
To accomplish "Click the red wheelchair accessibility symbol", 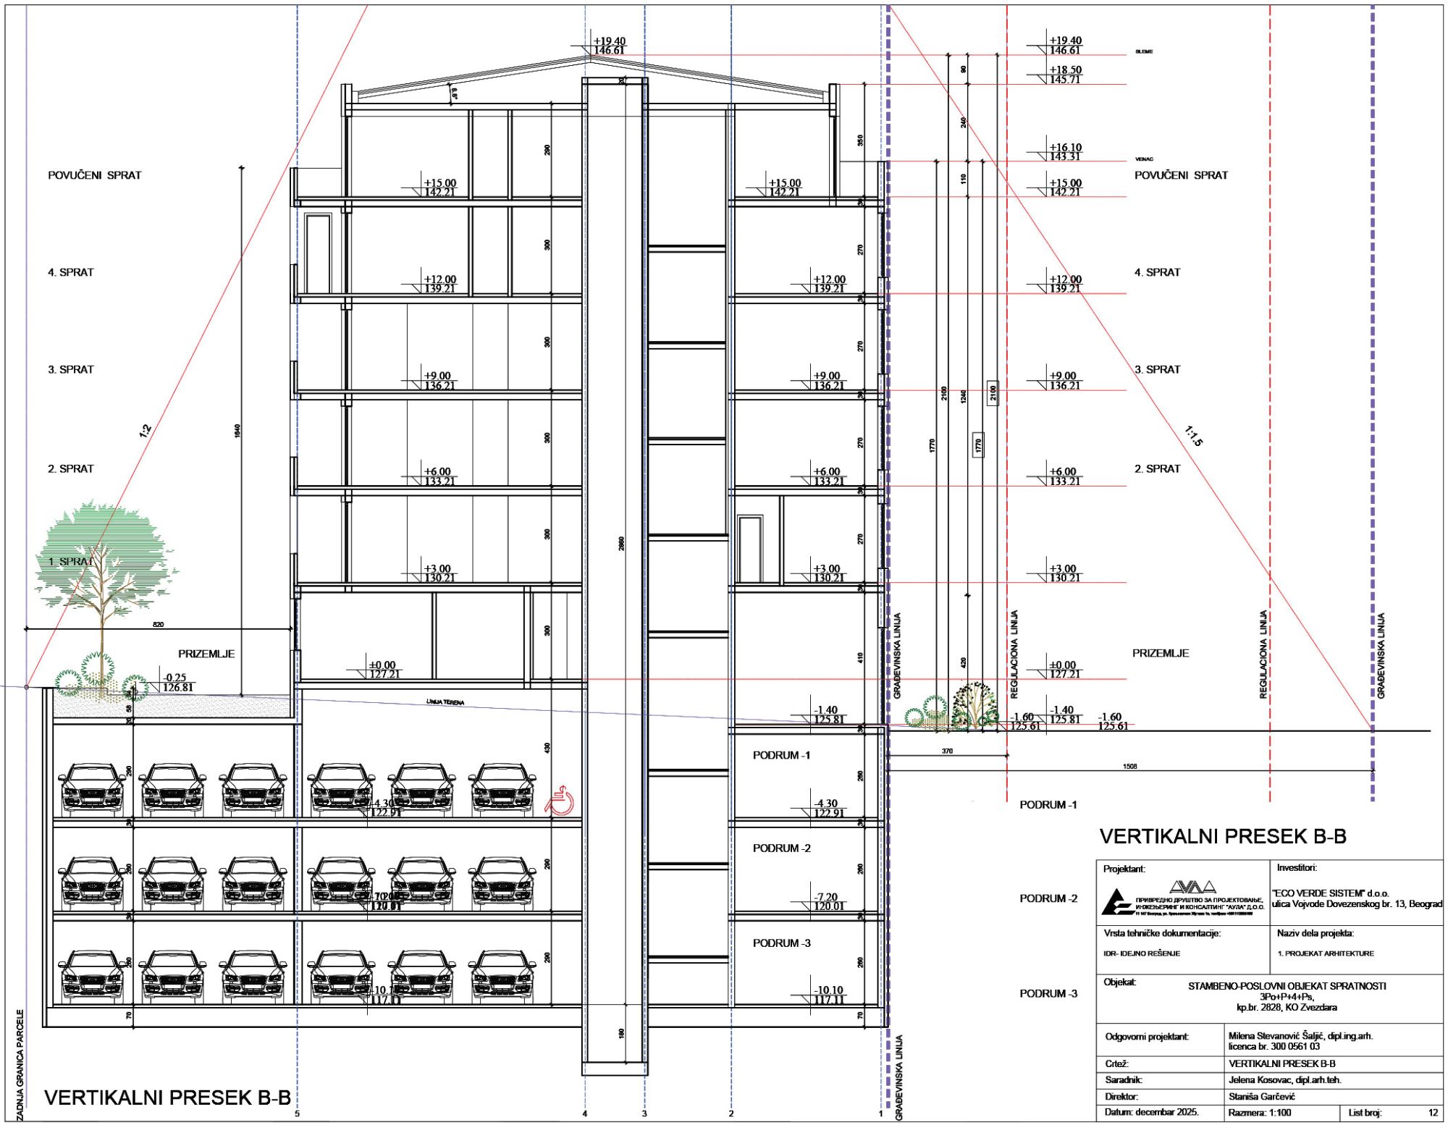I will (558, 802).
